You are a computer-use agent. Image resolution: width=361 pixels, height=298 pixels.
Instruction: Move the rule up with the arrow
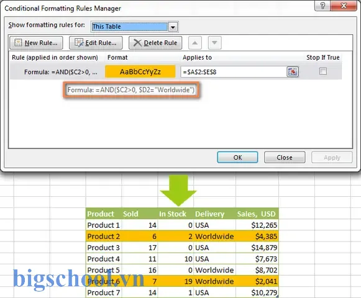195,43
